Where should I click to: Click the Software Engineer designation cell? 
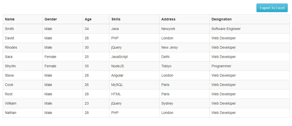tap(226, 29)
